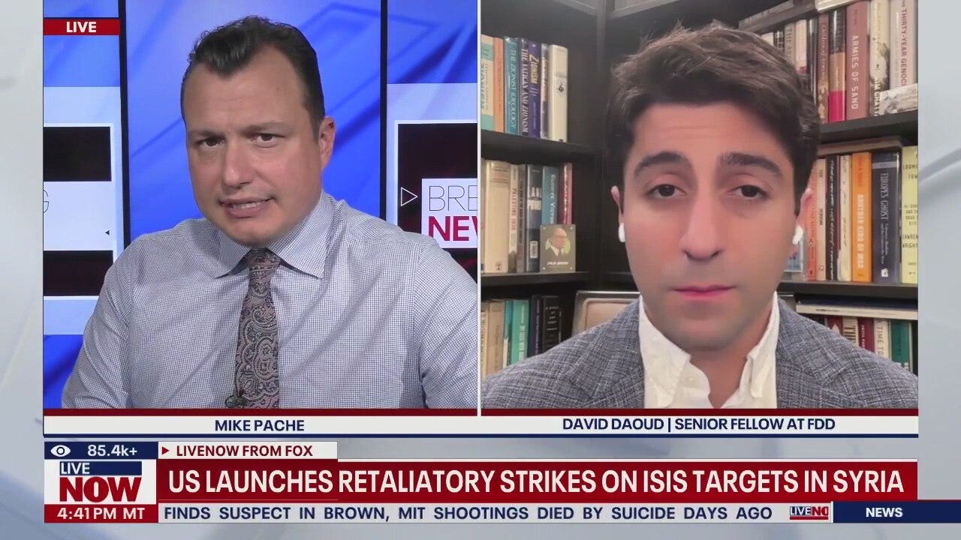Click the eye viewer-count icon
The height and width of the screenshot is (540, 961).
pyautogui.click(x=62, y=451)
